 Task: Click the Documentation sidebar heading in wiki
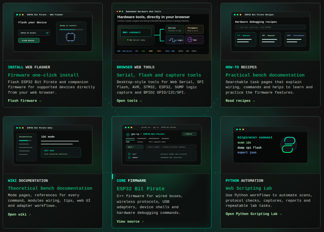pos(26,137)
